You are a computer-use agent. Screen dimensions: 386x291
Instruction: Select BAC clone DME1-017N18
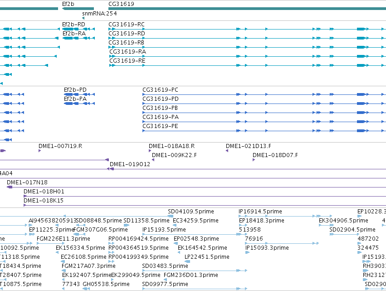click(x=27, y=182)
